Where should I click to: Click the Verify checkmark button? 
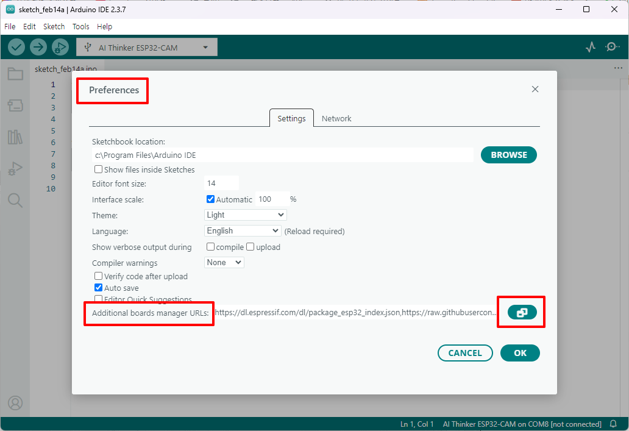pos(16,48)
